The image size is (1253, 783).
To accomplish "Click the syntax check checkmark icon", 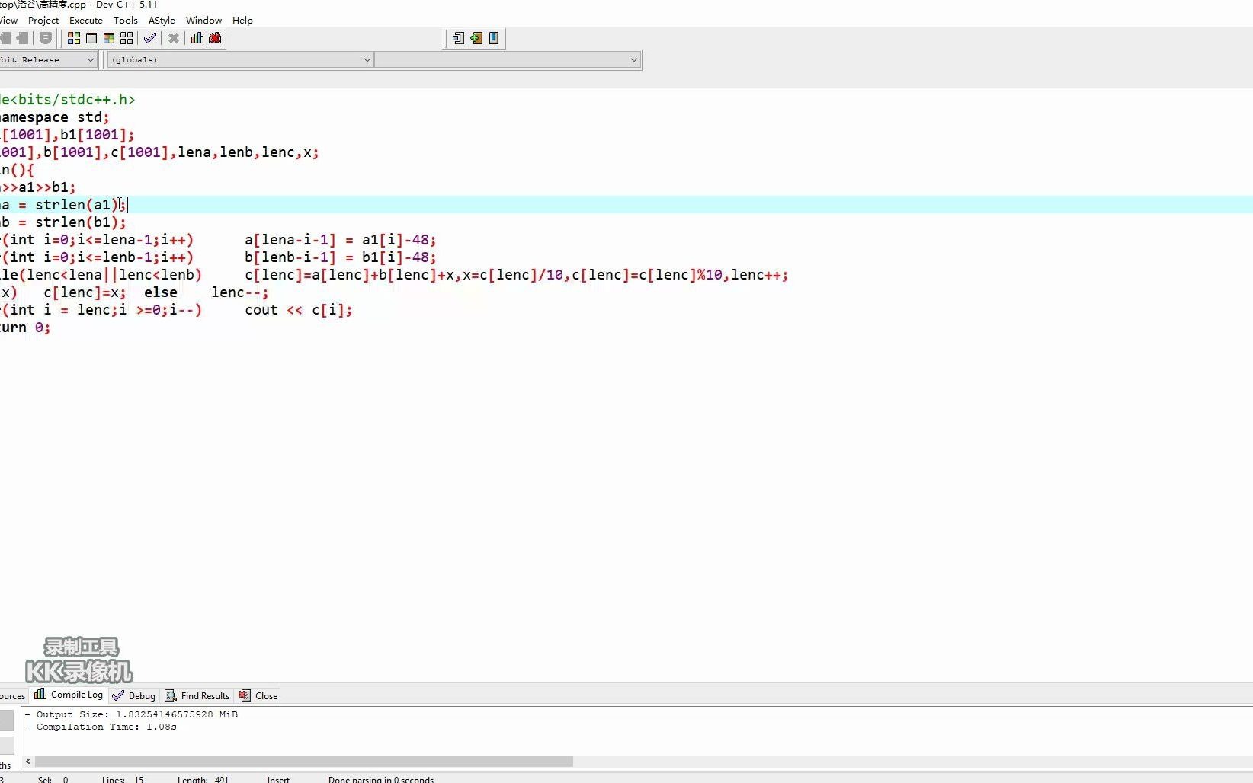I will click(150, 39).
